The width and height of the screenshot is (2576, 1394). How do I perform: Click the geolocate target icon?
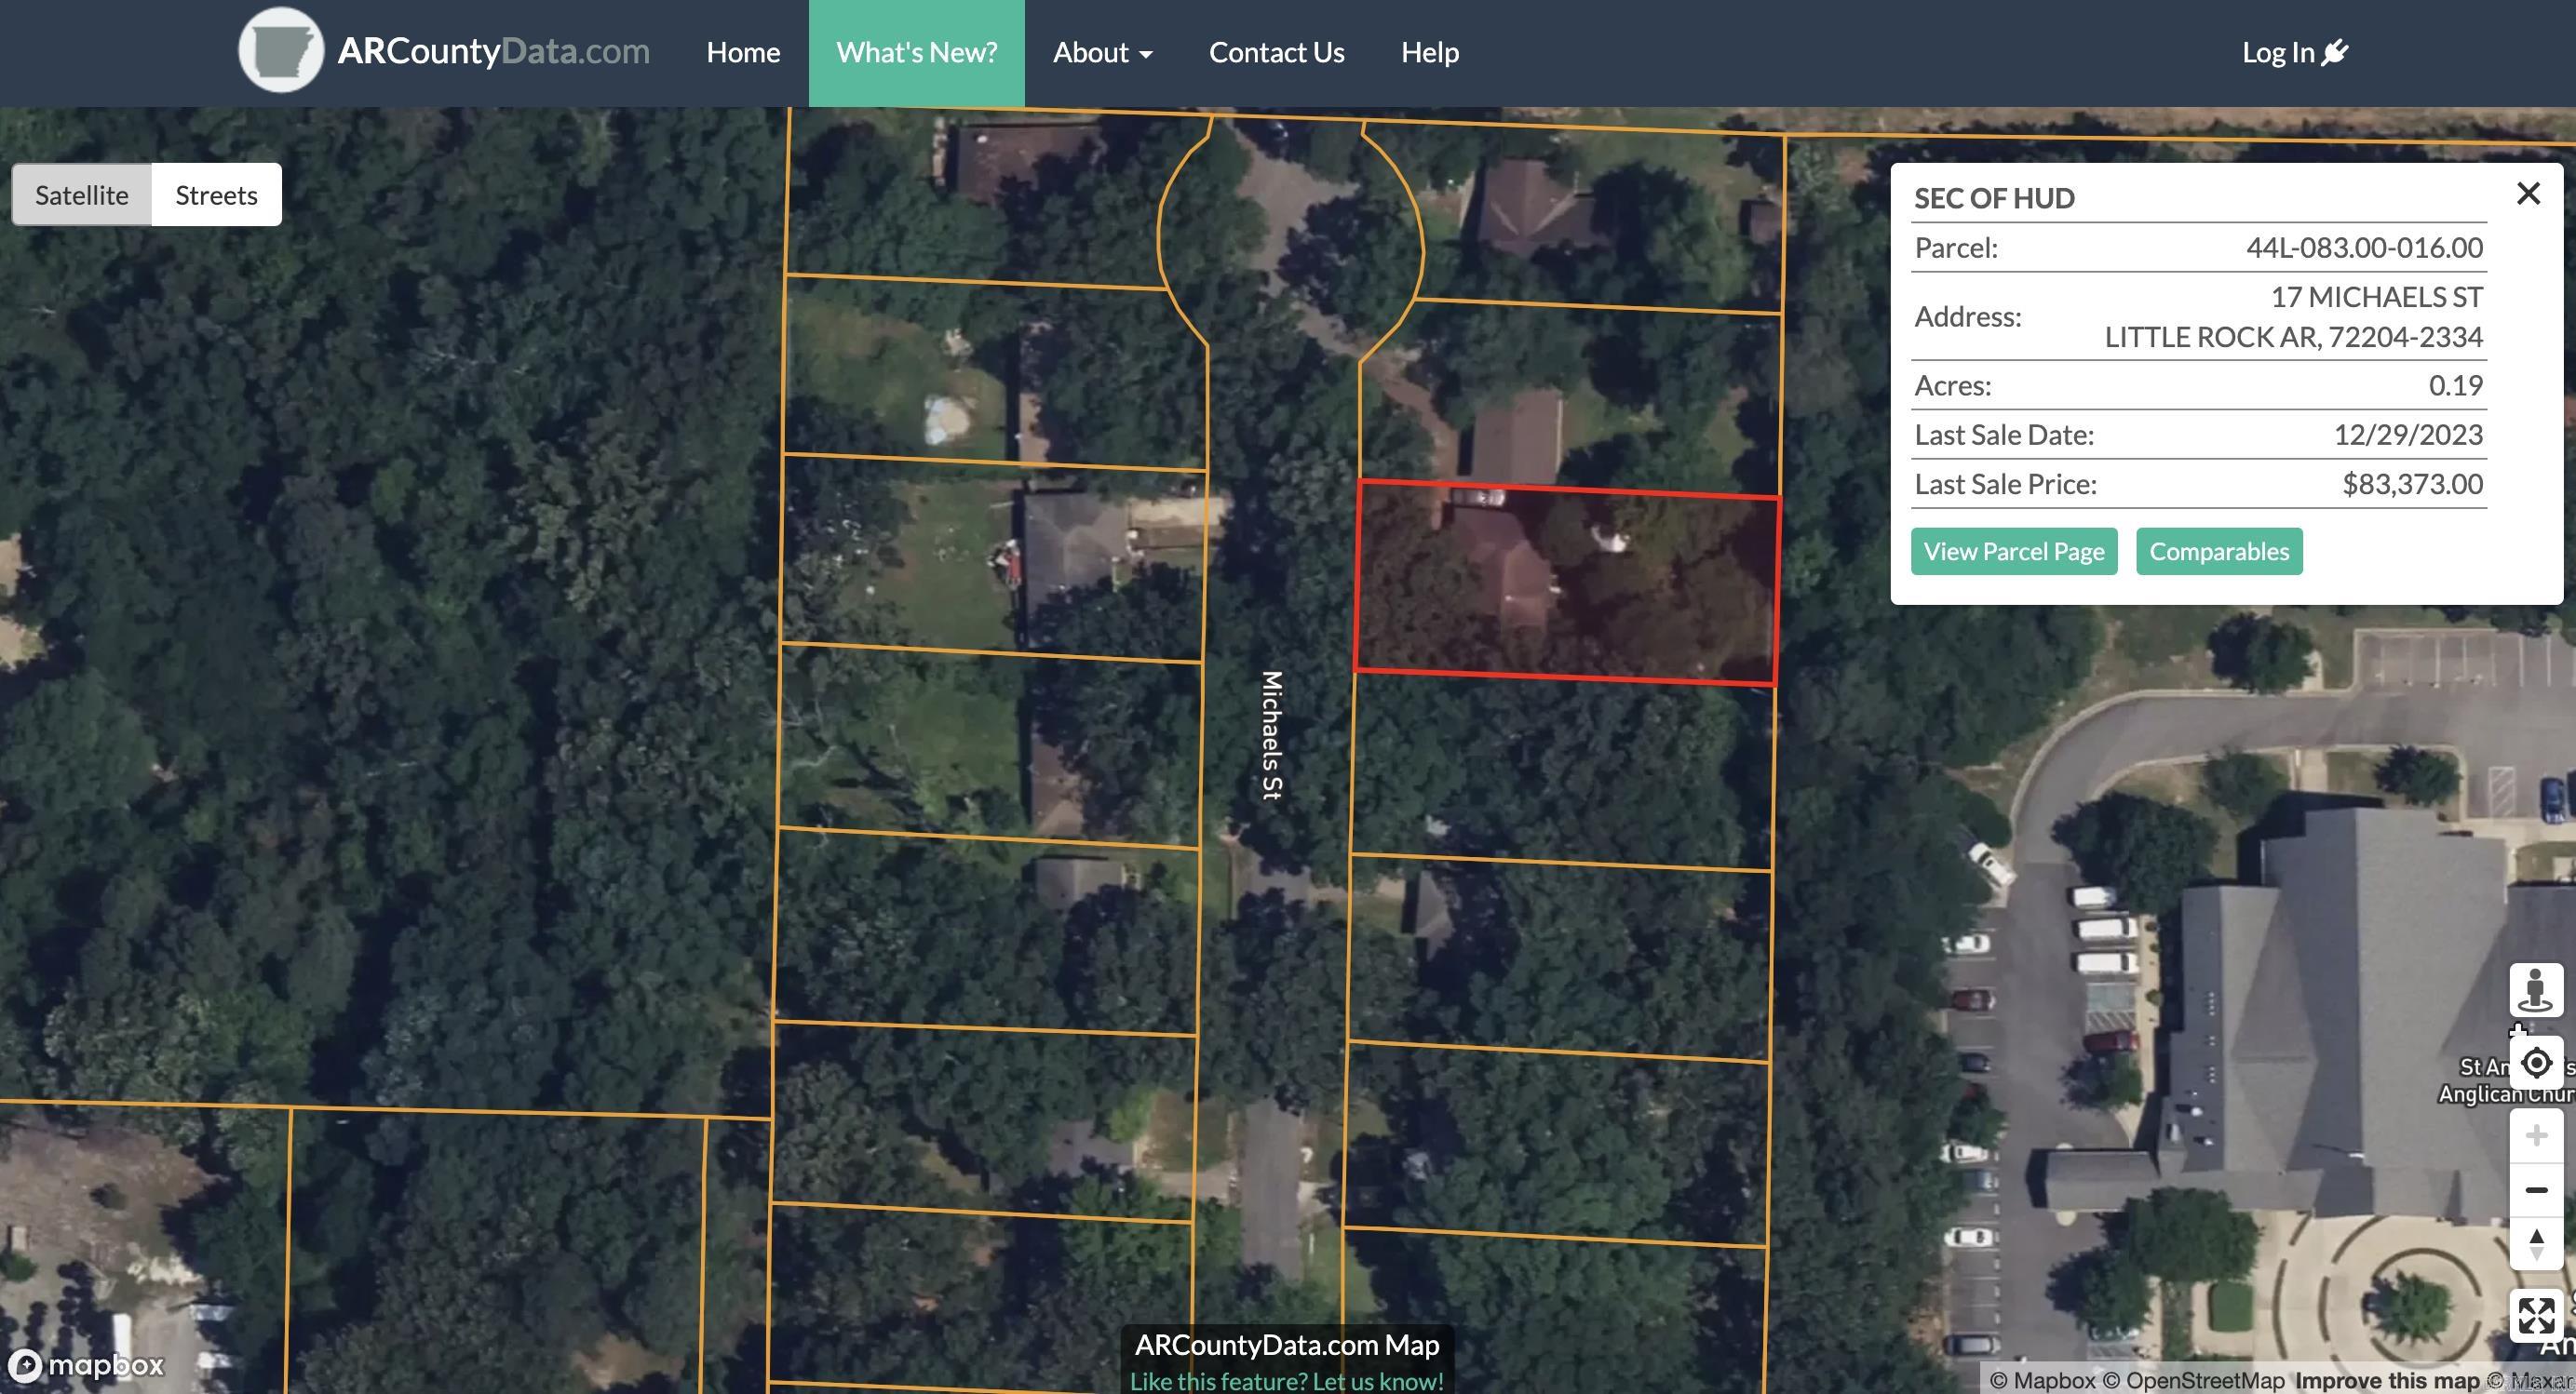[x=2536, y=1064]
